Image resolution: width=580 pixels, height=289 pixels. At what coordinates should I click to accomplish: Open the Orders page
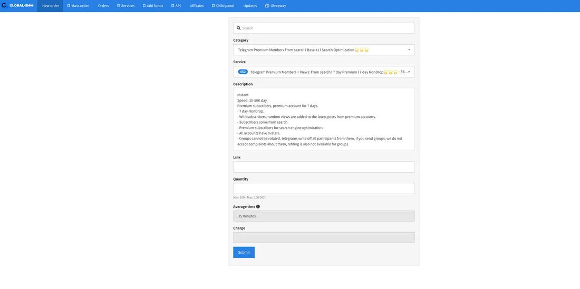(x=103, y=6)
